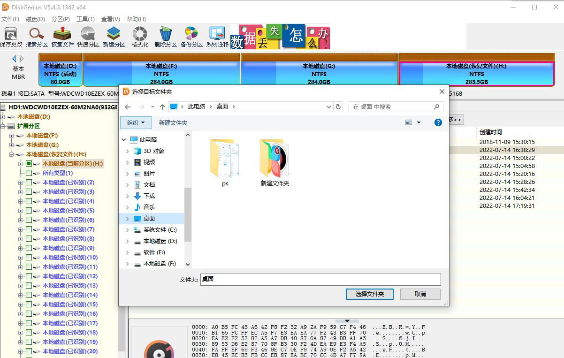
Task: Check the 本地磁盘(已识别)(17) checkbox
Action: point(29,323)
